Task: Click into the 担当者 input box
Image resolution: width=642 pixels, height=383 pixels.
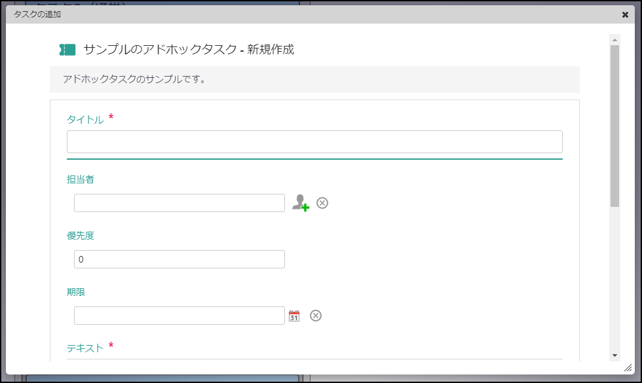Action: (179, 203)
